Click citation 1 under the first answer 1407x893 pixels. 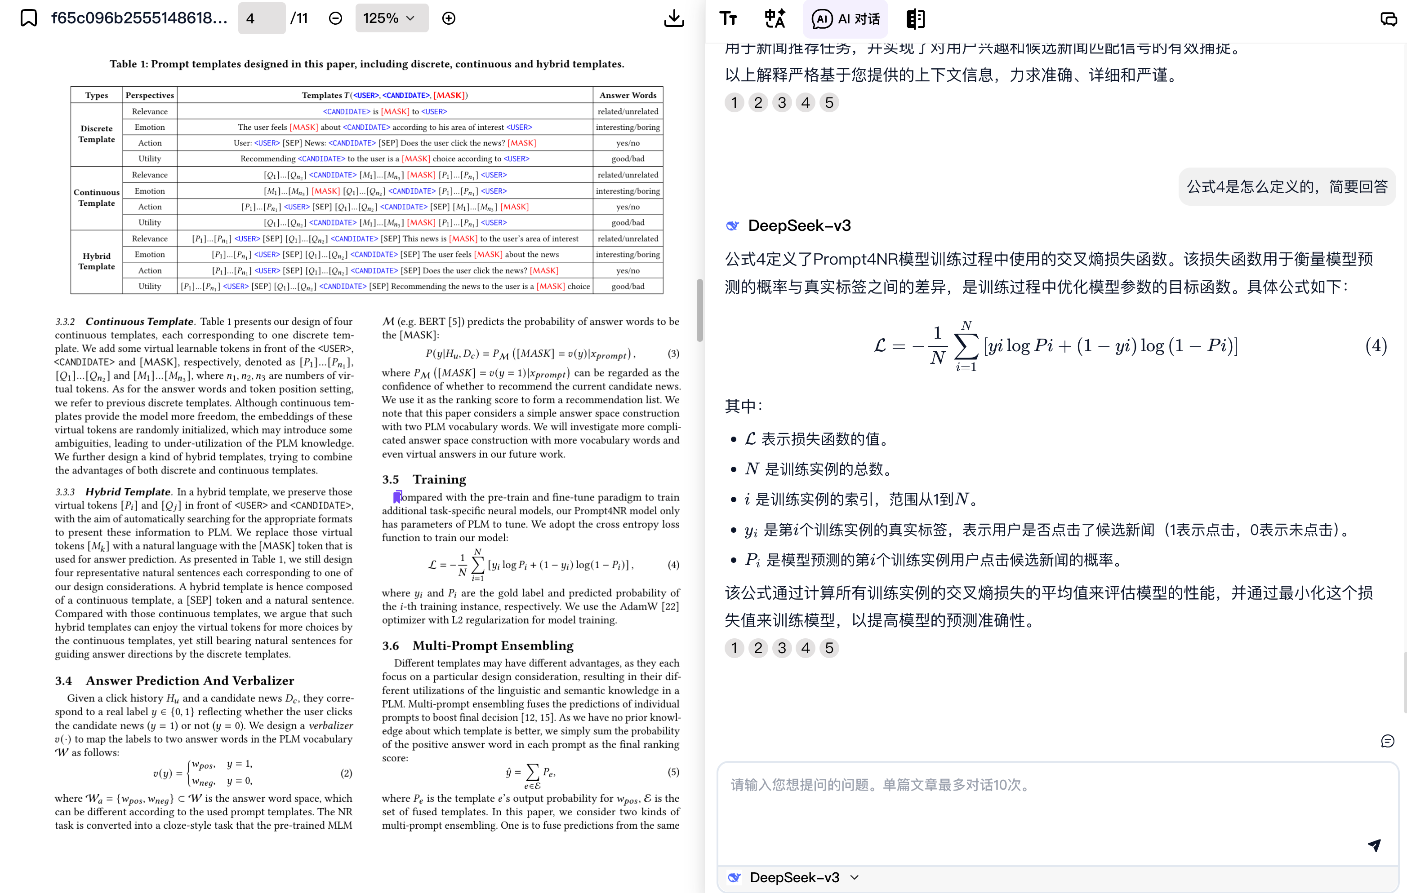coord(734,103)
